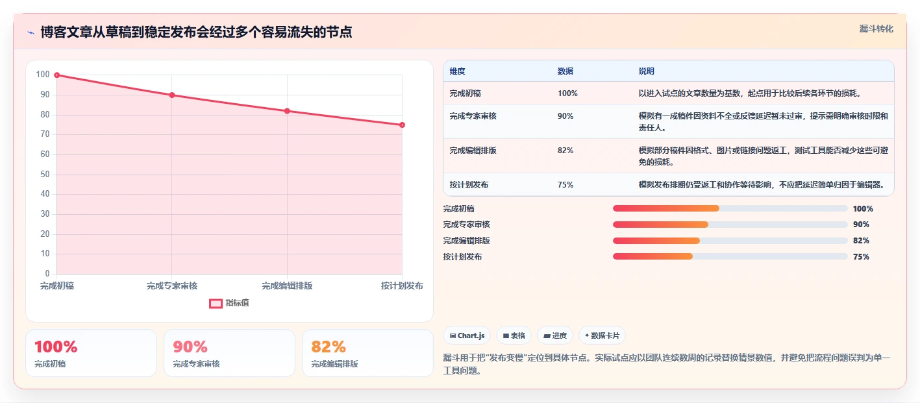Click the 100% label beside progress bar
920x403 pixels.
[x=863, y=209]
